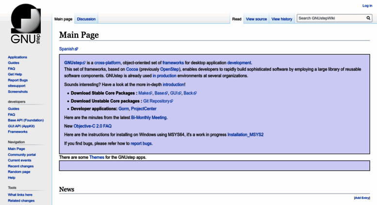This screenshot has height=205, width=377.
Task: Switch to the Discussion tab
Action: point(86,19)
